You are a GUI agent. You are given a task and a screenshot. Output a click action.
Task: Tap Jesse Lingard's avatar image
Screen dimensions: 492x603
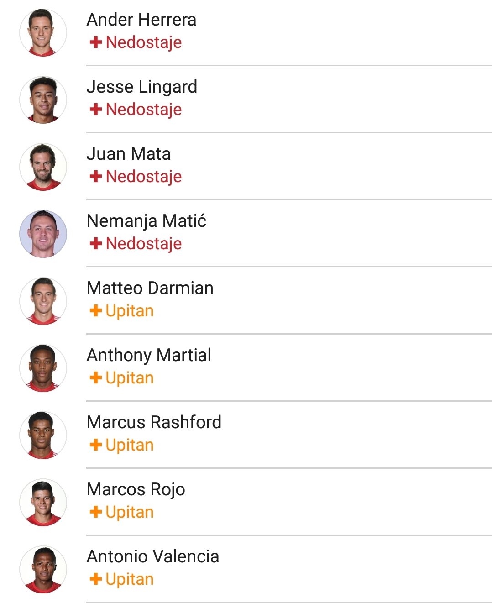pos(43,100)
